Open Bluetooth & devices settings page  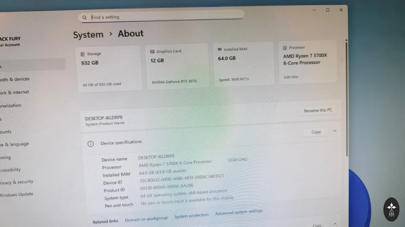pos(15,79)
